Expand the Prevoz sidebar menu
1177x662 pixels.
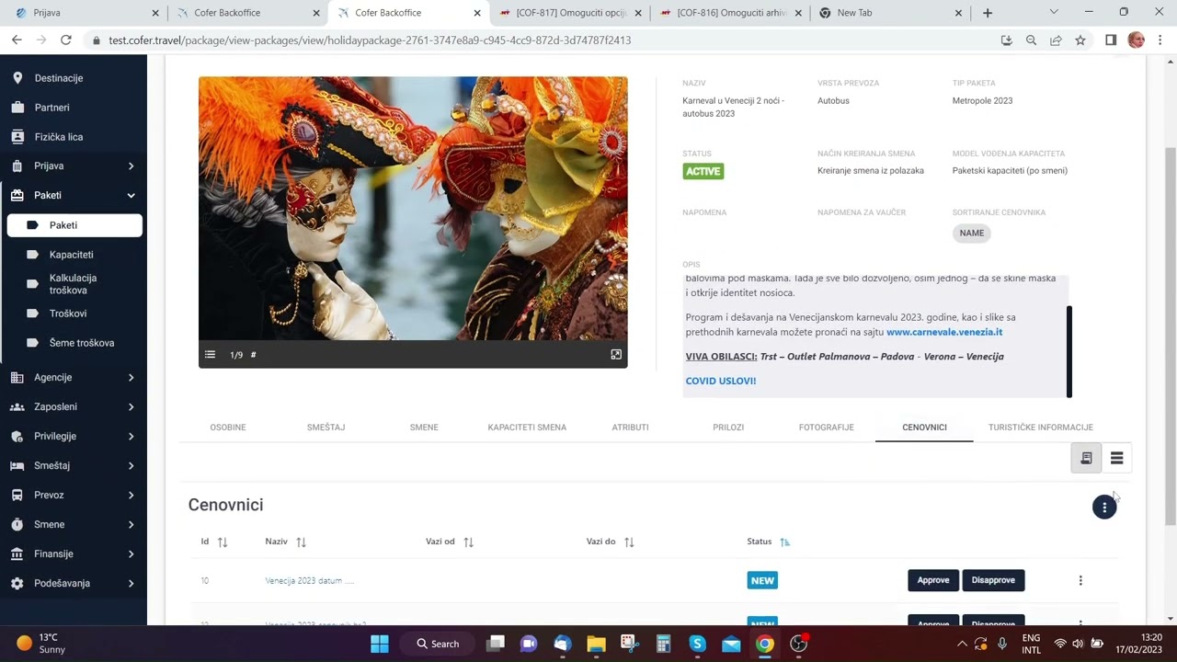pos(74,496)
